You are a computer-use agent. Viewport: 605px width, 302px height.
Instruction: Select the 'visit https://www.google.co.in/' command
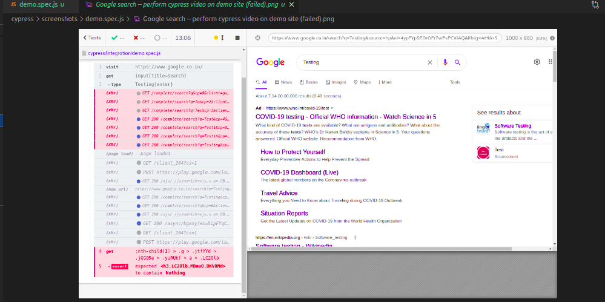tap(164, 67)
